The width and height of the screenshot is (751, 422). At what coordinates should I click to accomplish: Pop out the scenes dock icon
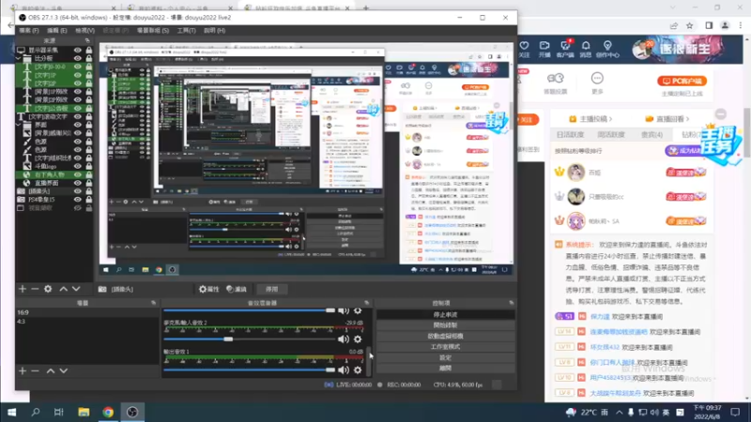tap(153, 303)
